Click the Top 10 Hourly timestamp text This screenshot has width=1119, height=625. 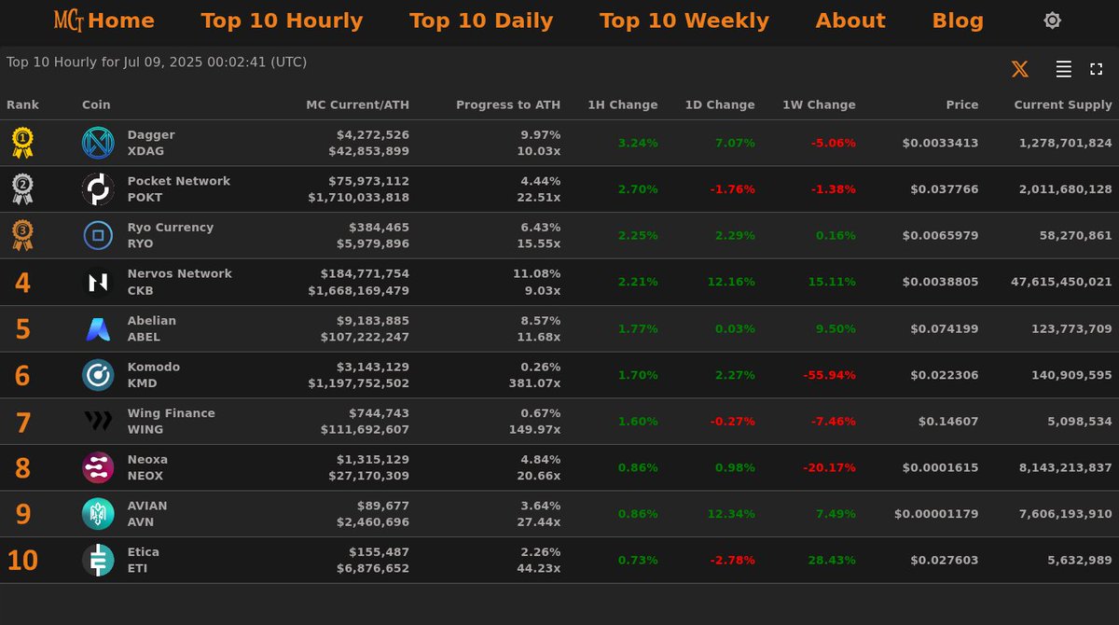tap(157, 62)
